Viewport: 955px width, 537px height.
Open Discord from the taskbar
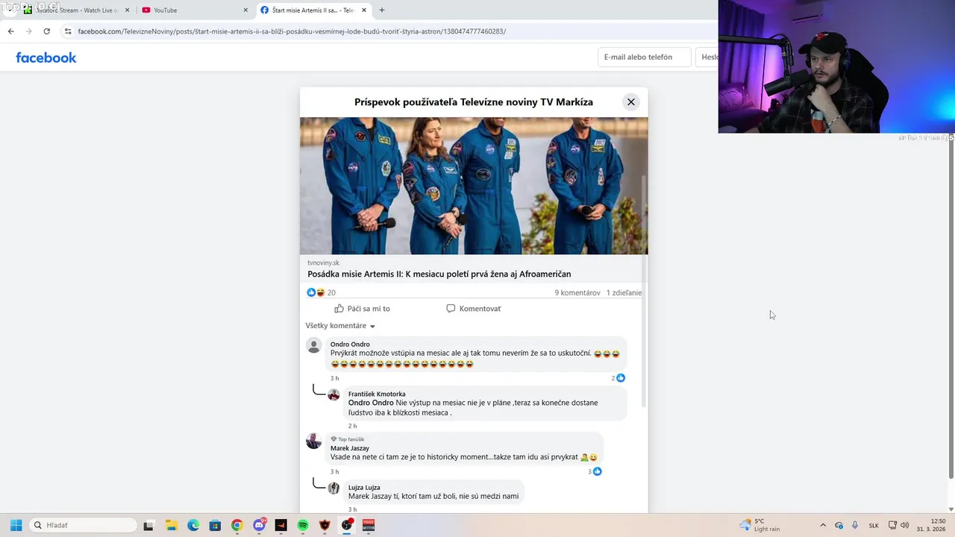click(259, 525)
